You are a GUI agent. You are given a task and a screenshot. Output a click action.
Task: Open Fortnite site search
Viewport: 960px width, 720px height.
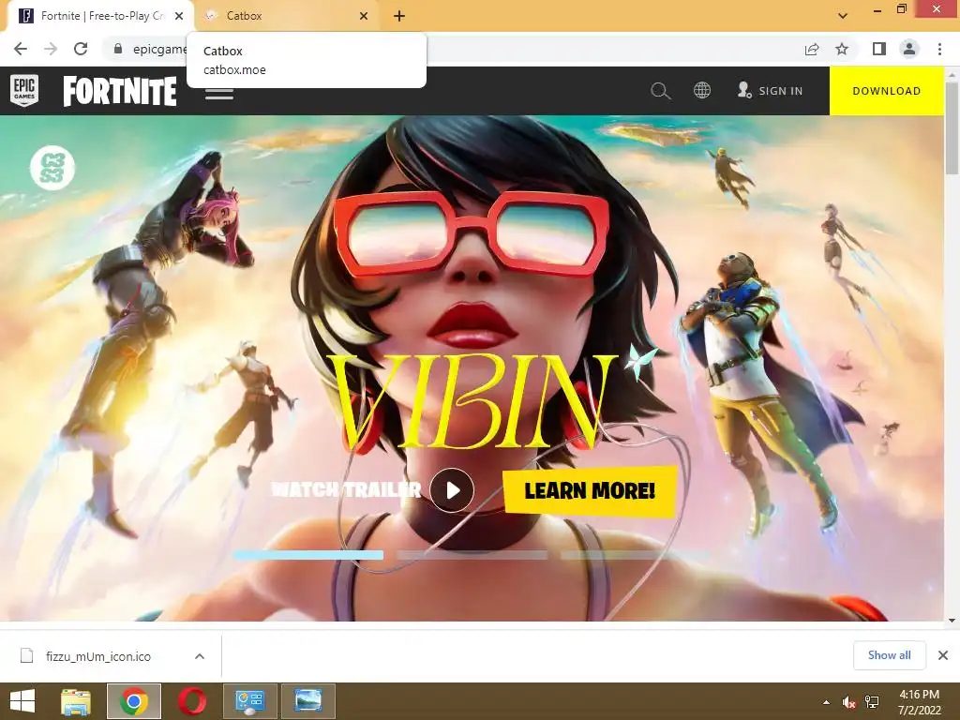[x=661, y=91]
